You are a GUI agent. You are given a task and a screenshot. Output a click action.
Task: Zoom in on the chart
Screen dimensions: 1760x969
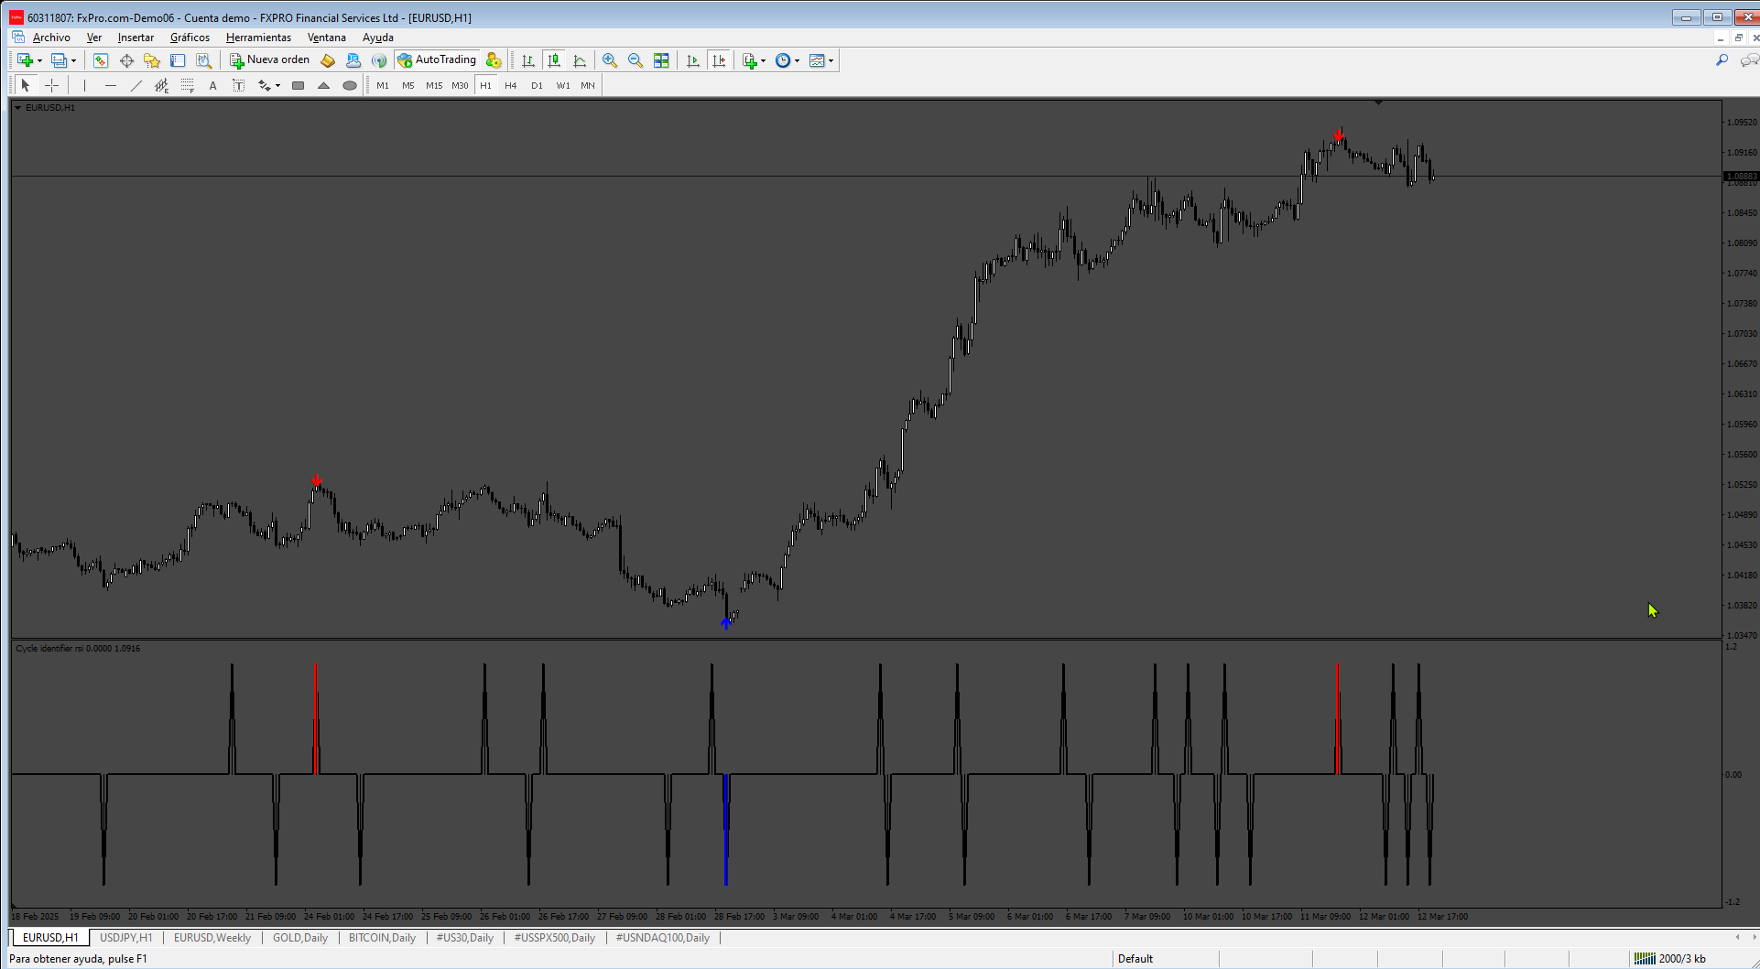[x=610, y=60]
